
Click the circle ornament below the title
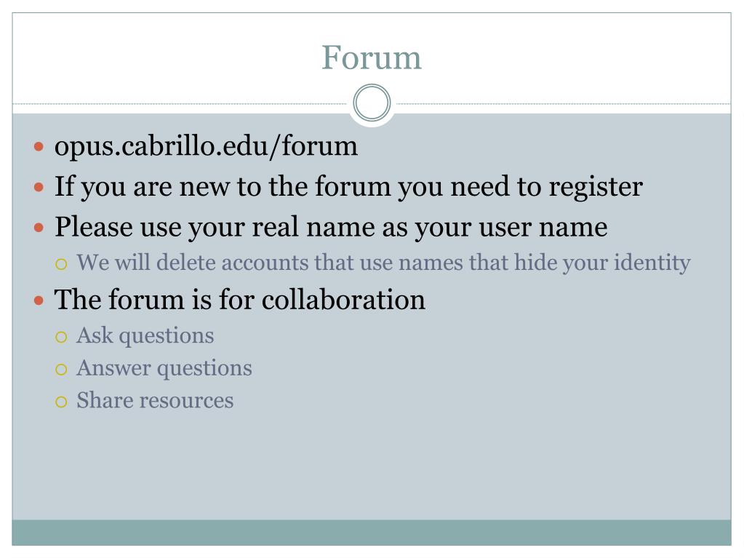point(372,103)
